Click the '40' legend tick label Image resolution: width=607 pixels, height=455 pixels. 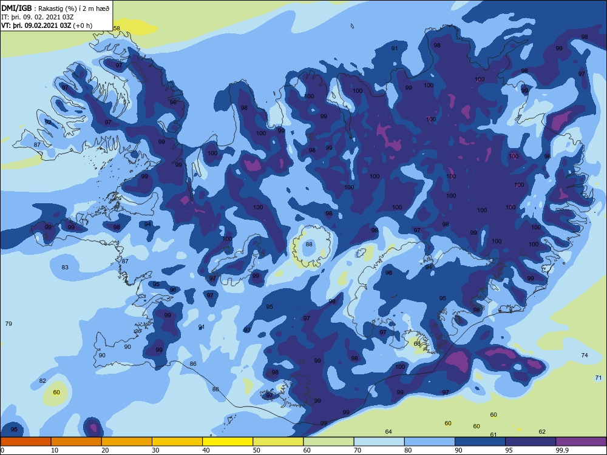point(206,450)
